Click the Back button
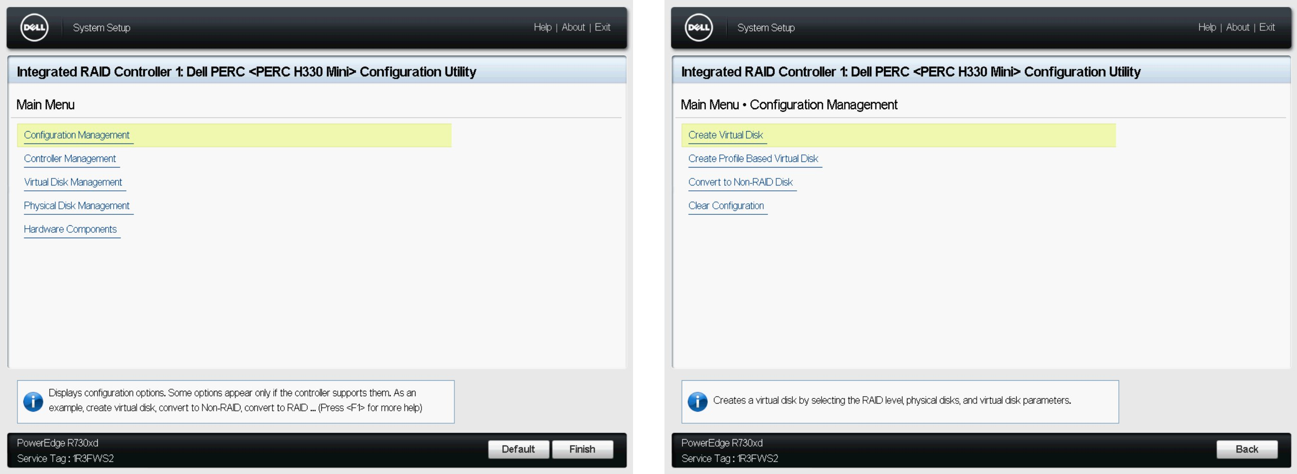Screen dimensions: 1297x474 (1246, 449)
